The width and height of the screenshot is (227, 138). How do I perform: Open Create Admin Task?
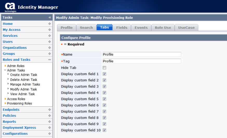24,75
